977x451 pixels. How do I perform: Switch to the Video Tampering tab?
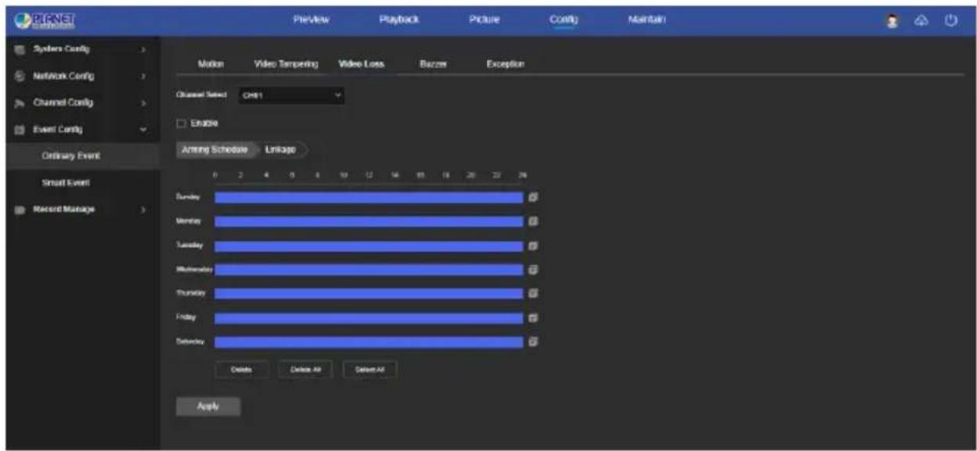pos(286,63)
